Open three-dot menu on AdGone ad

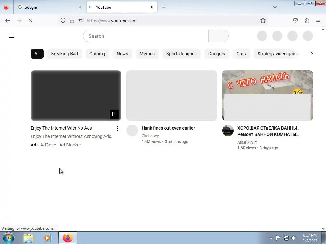tap(117, 129)
